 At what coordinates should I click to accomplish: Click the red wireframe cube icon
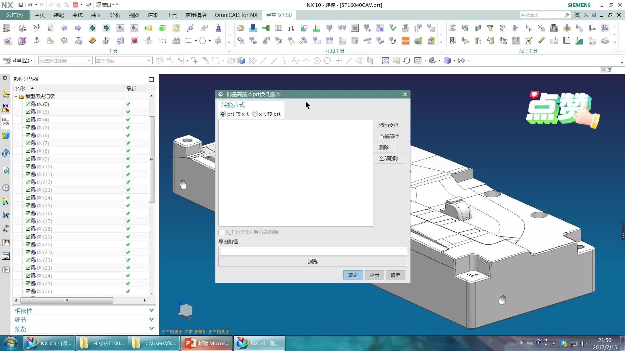134,41
